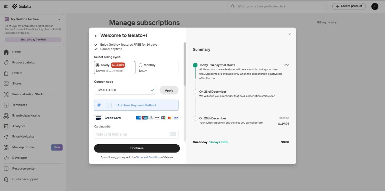Viewport: 385px width, 191px height.
Task: Click the $0.00 due today amount
Action: (x=285, y=142)
